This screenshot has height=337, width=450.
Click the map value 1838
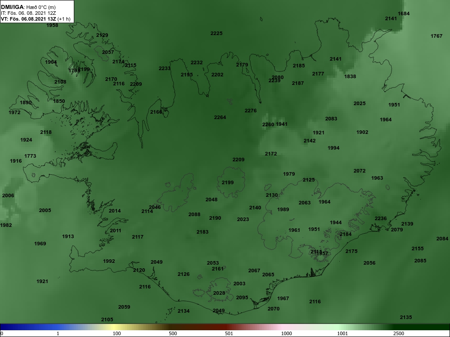350,76
